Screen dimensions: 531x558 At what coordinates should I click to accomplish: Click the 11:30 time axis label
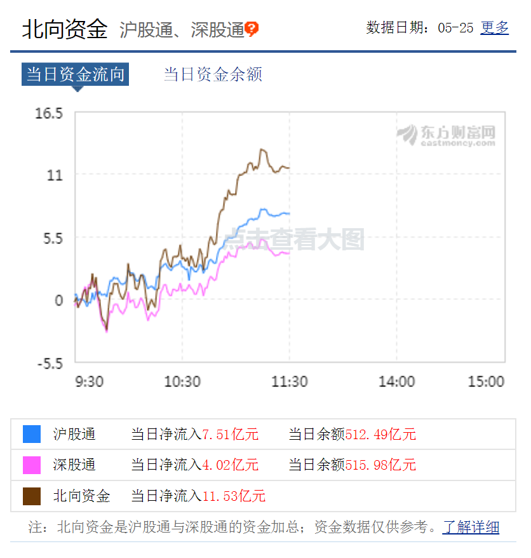(290, 382)
